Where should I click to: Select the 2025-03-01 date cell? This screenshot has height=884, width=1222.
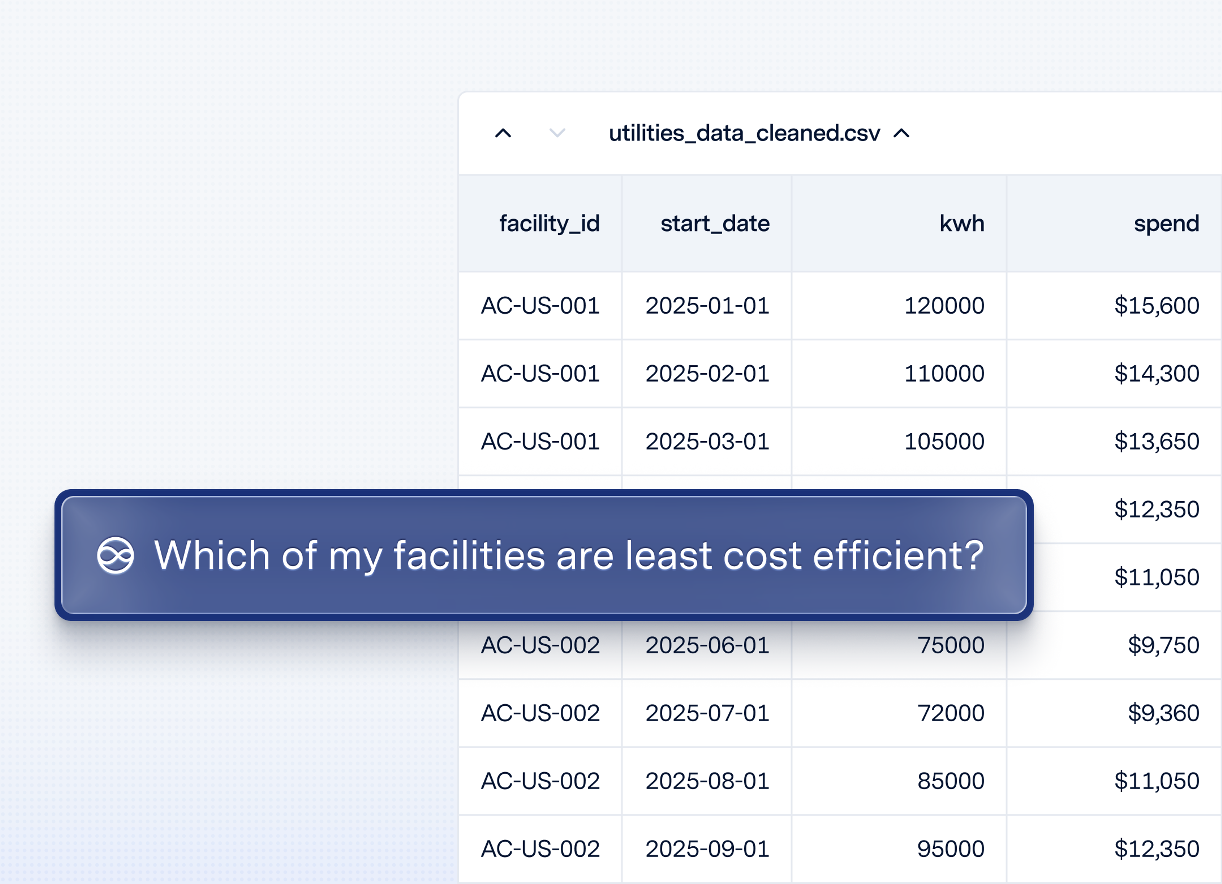point(707,442)
